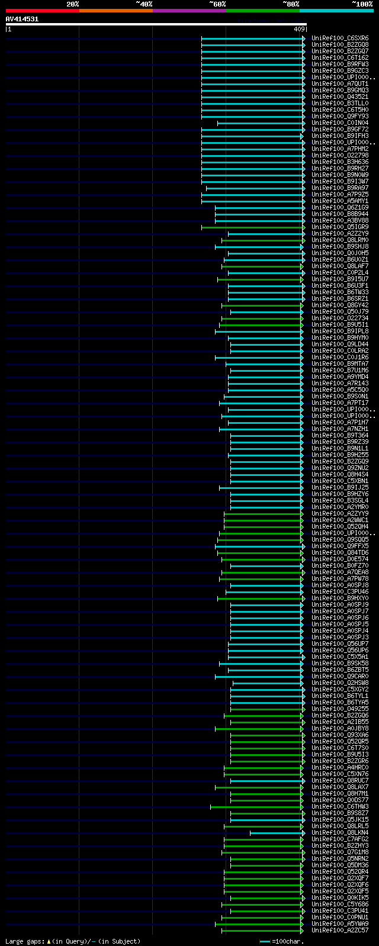
Task: Open the UniRef100_Q2HSW8 entry
Action: (340, 683)
